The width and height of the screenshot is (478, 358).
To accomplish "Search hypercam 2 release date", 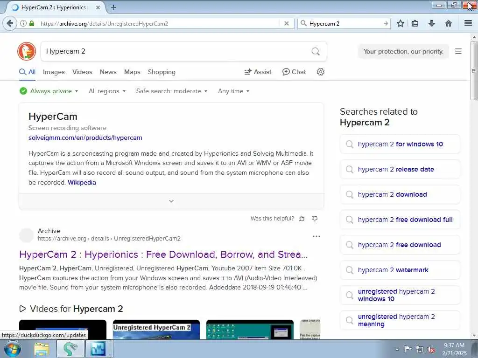I will pos(400,169).
